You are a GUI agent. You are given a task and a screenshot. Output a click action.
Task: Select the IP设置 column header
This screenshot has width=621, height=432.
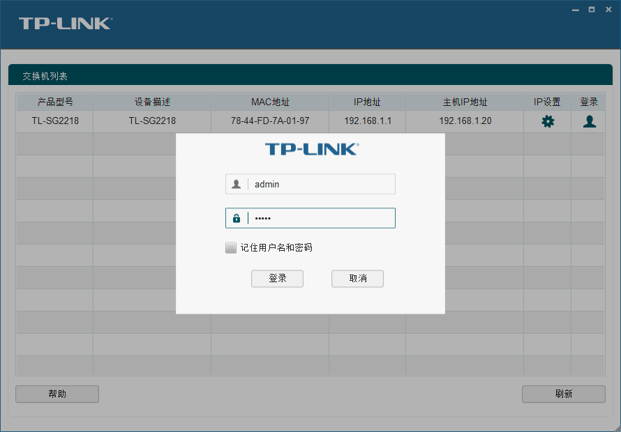click(x=547, y=102)
